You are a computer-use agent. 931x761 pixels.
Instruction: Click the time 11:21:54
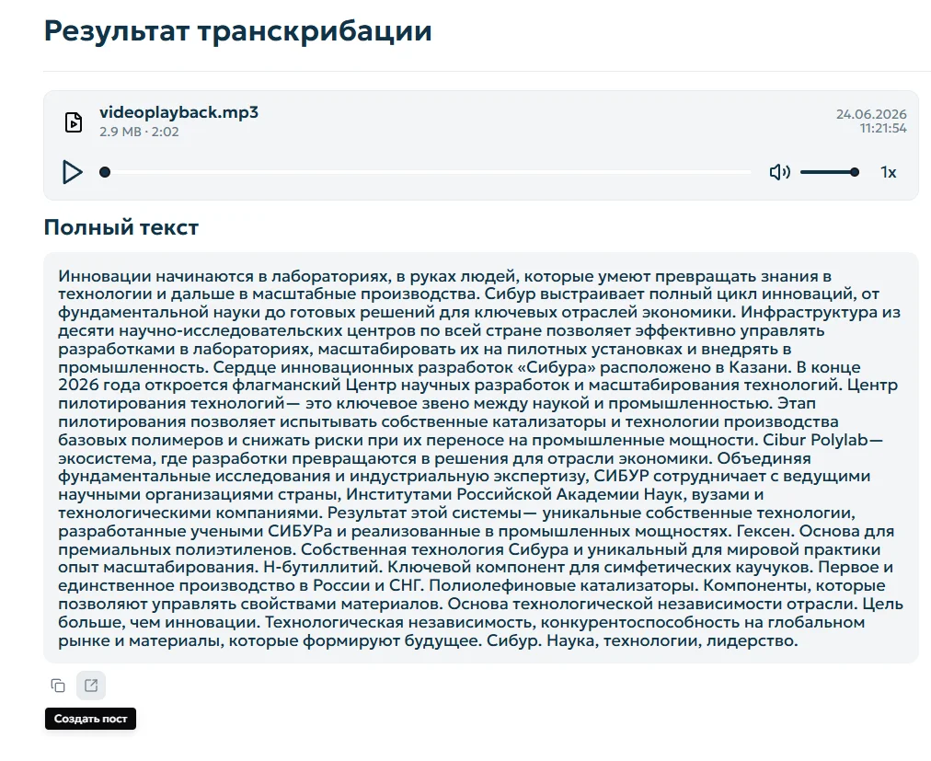(x=883, y=128)
